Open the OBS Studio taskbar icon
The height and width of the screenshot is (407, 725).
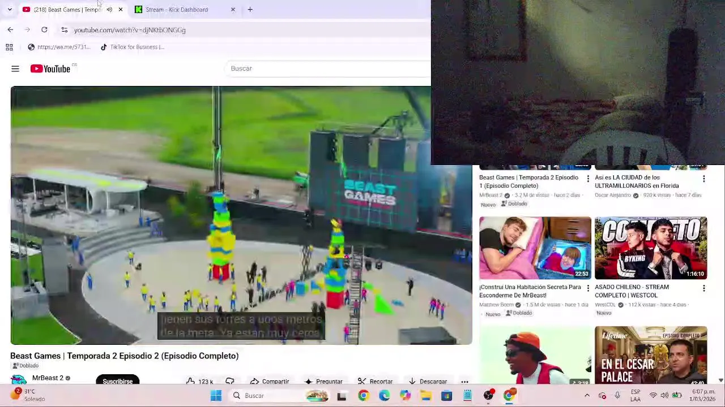(x=488, y=396)
